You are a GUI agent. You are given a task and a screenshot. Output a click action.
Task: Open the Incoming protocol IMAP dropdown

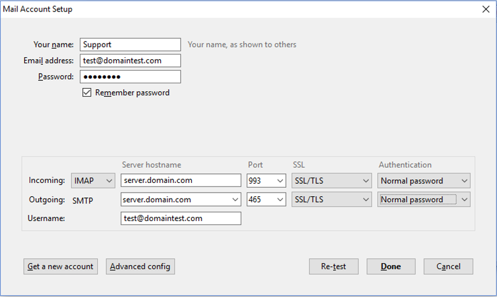(93, 180)
